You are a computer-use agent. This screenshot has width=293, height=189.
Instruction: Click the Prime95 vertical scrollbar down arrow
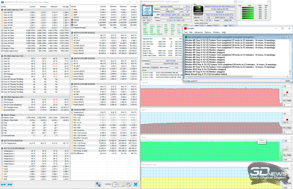290,74
